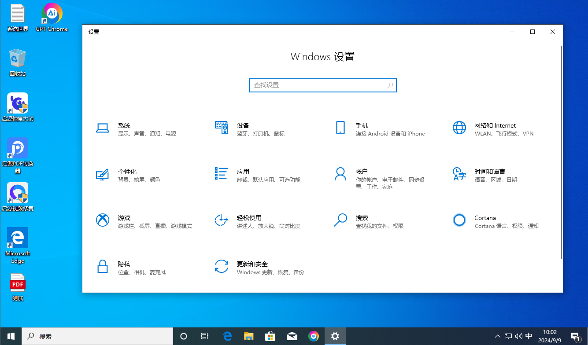The image size is (588, 345).
Task: Open the Windows Start button
Action: [11, 336]
